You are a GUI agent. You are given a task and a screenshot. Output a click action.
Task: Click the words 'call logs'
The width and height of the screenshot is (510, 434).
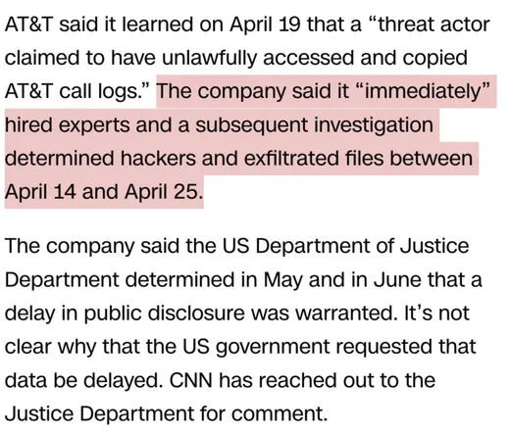tap(100, 91)
